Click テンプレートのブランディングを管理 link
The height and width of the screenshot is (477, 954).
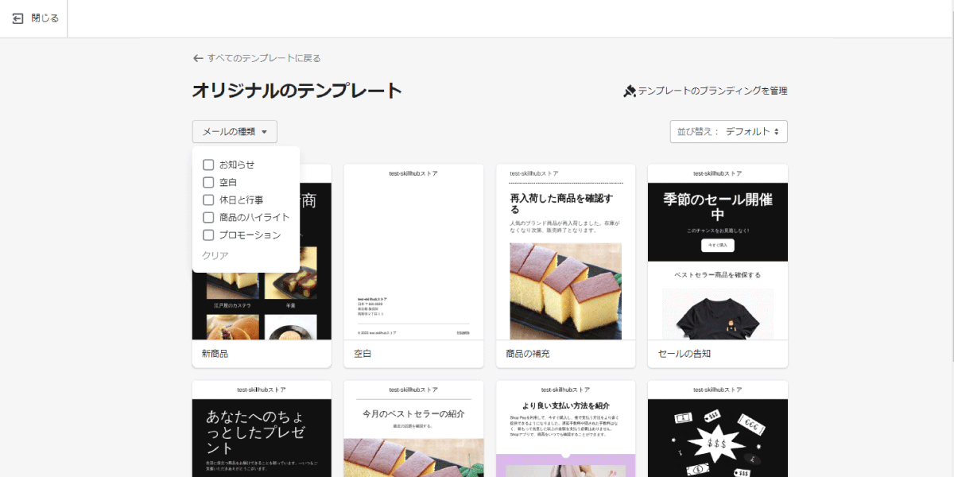click(712, 91)
